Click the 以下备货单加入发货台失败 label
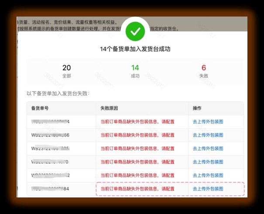The height and width of the screenshot is (214, 264). click(x=58, y=93)
